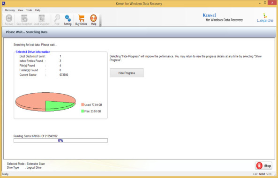Screen dimensions: 278x178
Task: Click the Free 23.55 GB color swatch
Action: (83, 111)
